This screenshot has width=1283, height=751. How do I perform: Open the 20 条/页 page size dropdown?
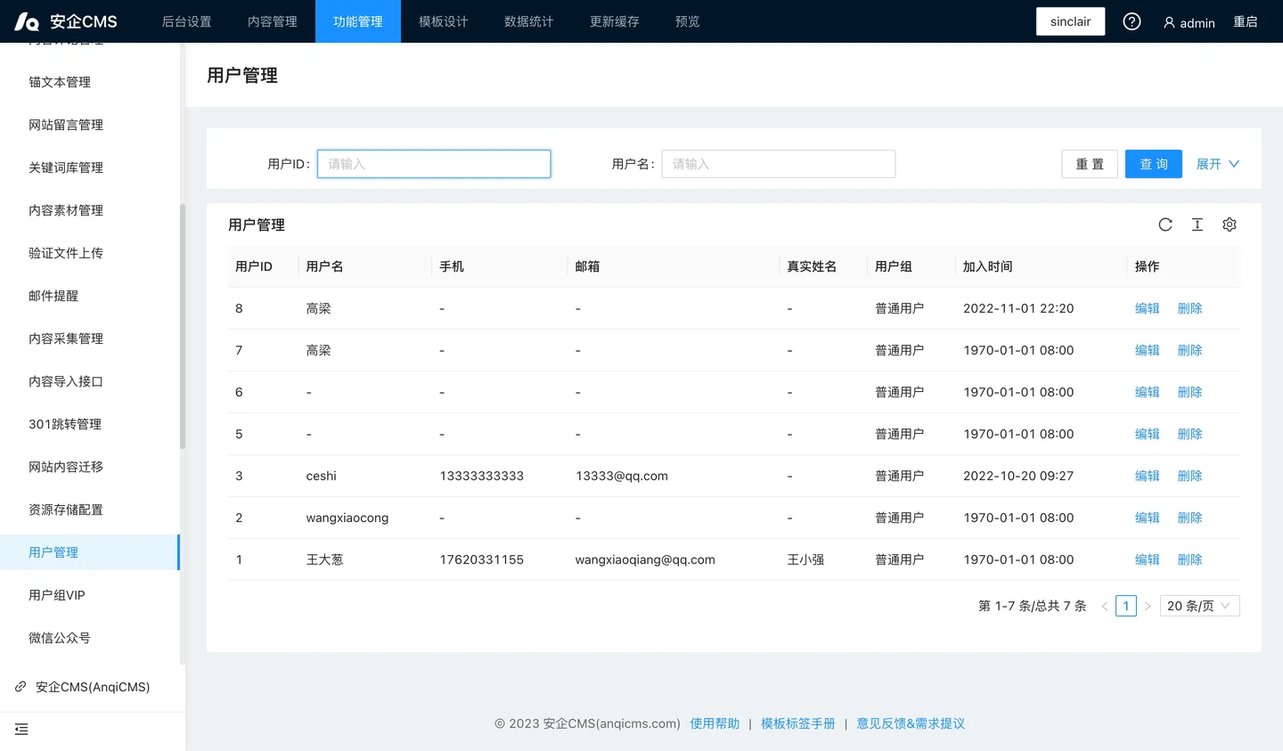[1199, 606]
